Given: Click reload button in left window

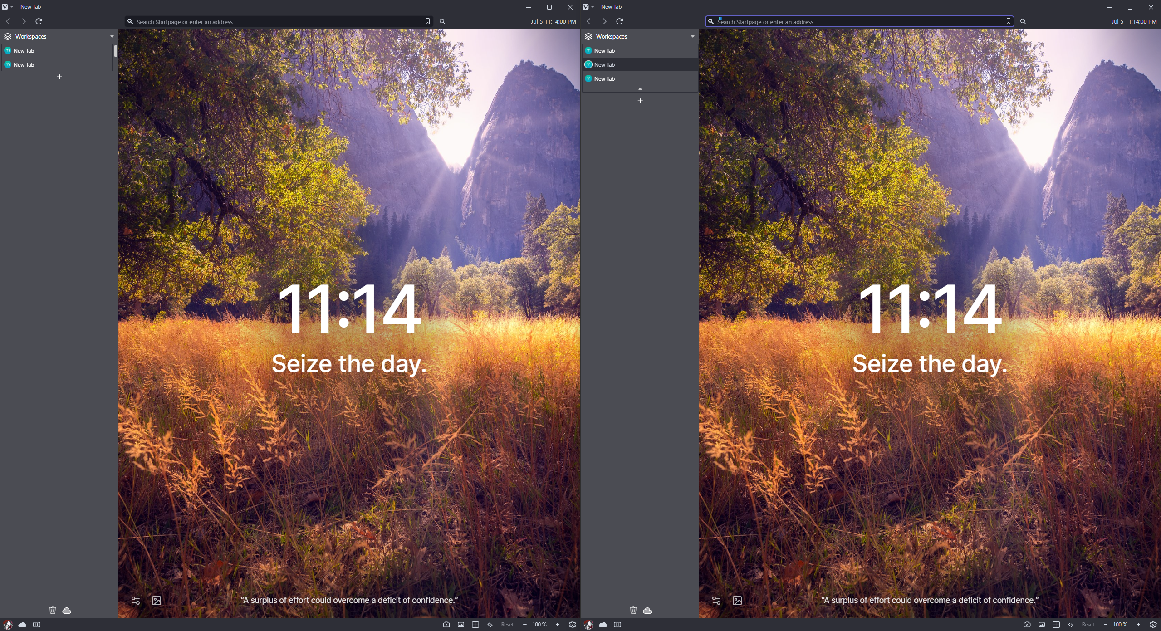Looking at the screenshot, I should 39,21.
